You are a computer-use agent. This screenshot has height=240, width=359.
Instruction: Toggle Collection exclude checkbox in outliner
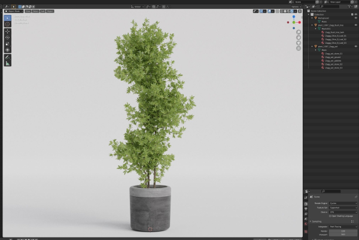click(x=352, y=14)
